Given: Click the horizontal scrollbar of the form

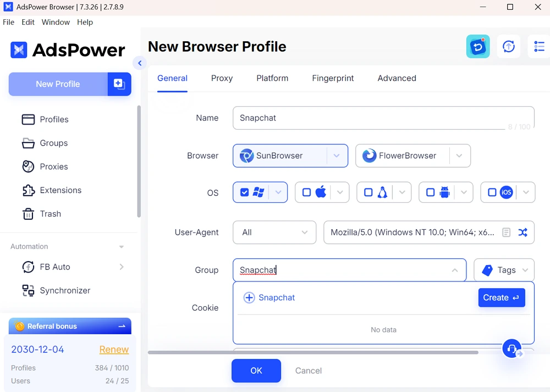Looking at the screenshot, I should coord(313,352).
